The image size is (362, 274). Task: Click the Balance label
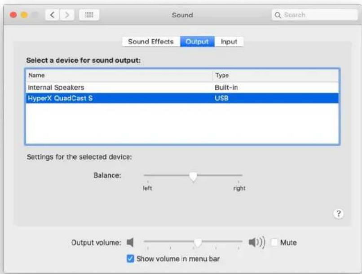107,175
